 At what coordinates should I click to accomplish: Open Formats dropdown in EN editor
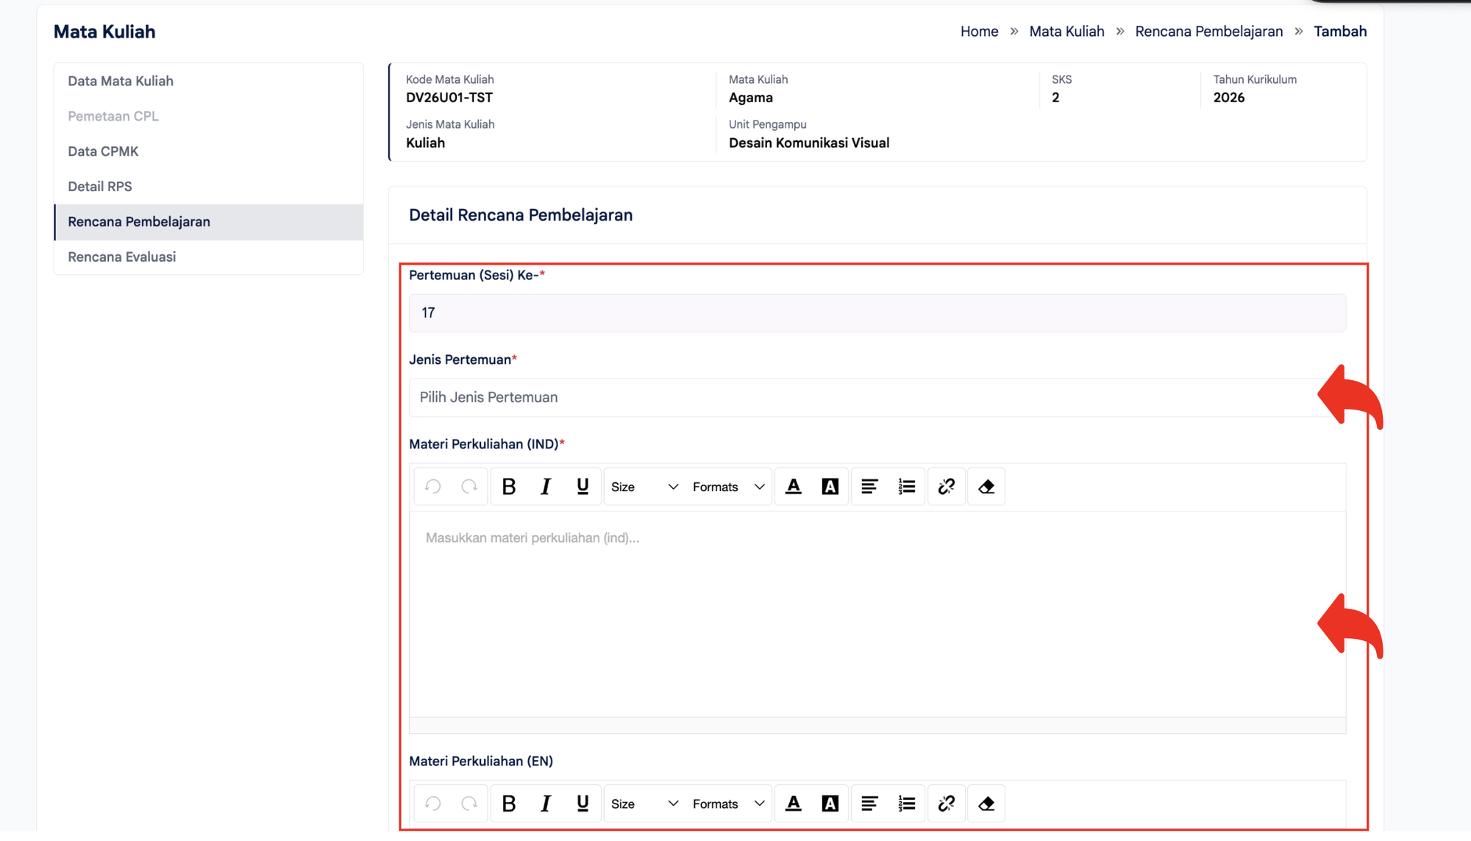tap(729, 804)
